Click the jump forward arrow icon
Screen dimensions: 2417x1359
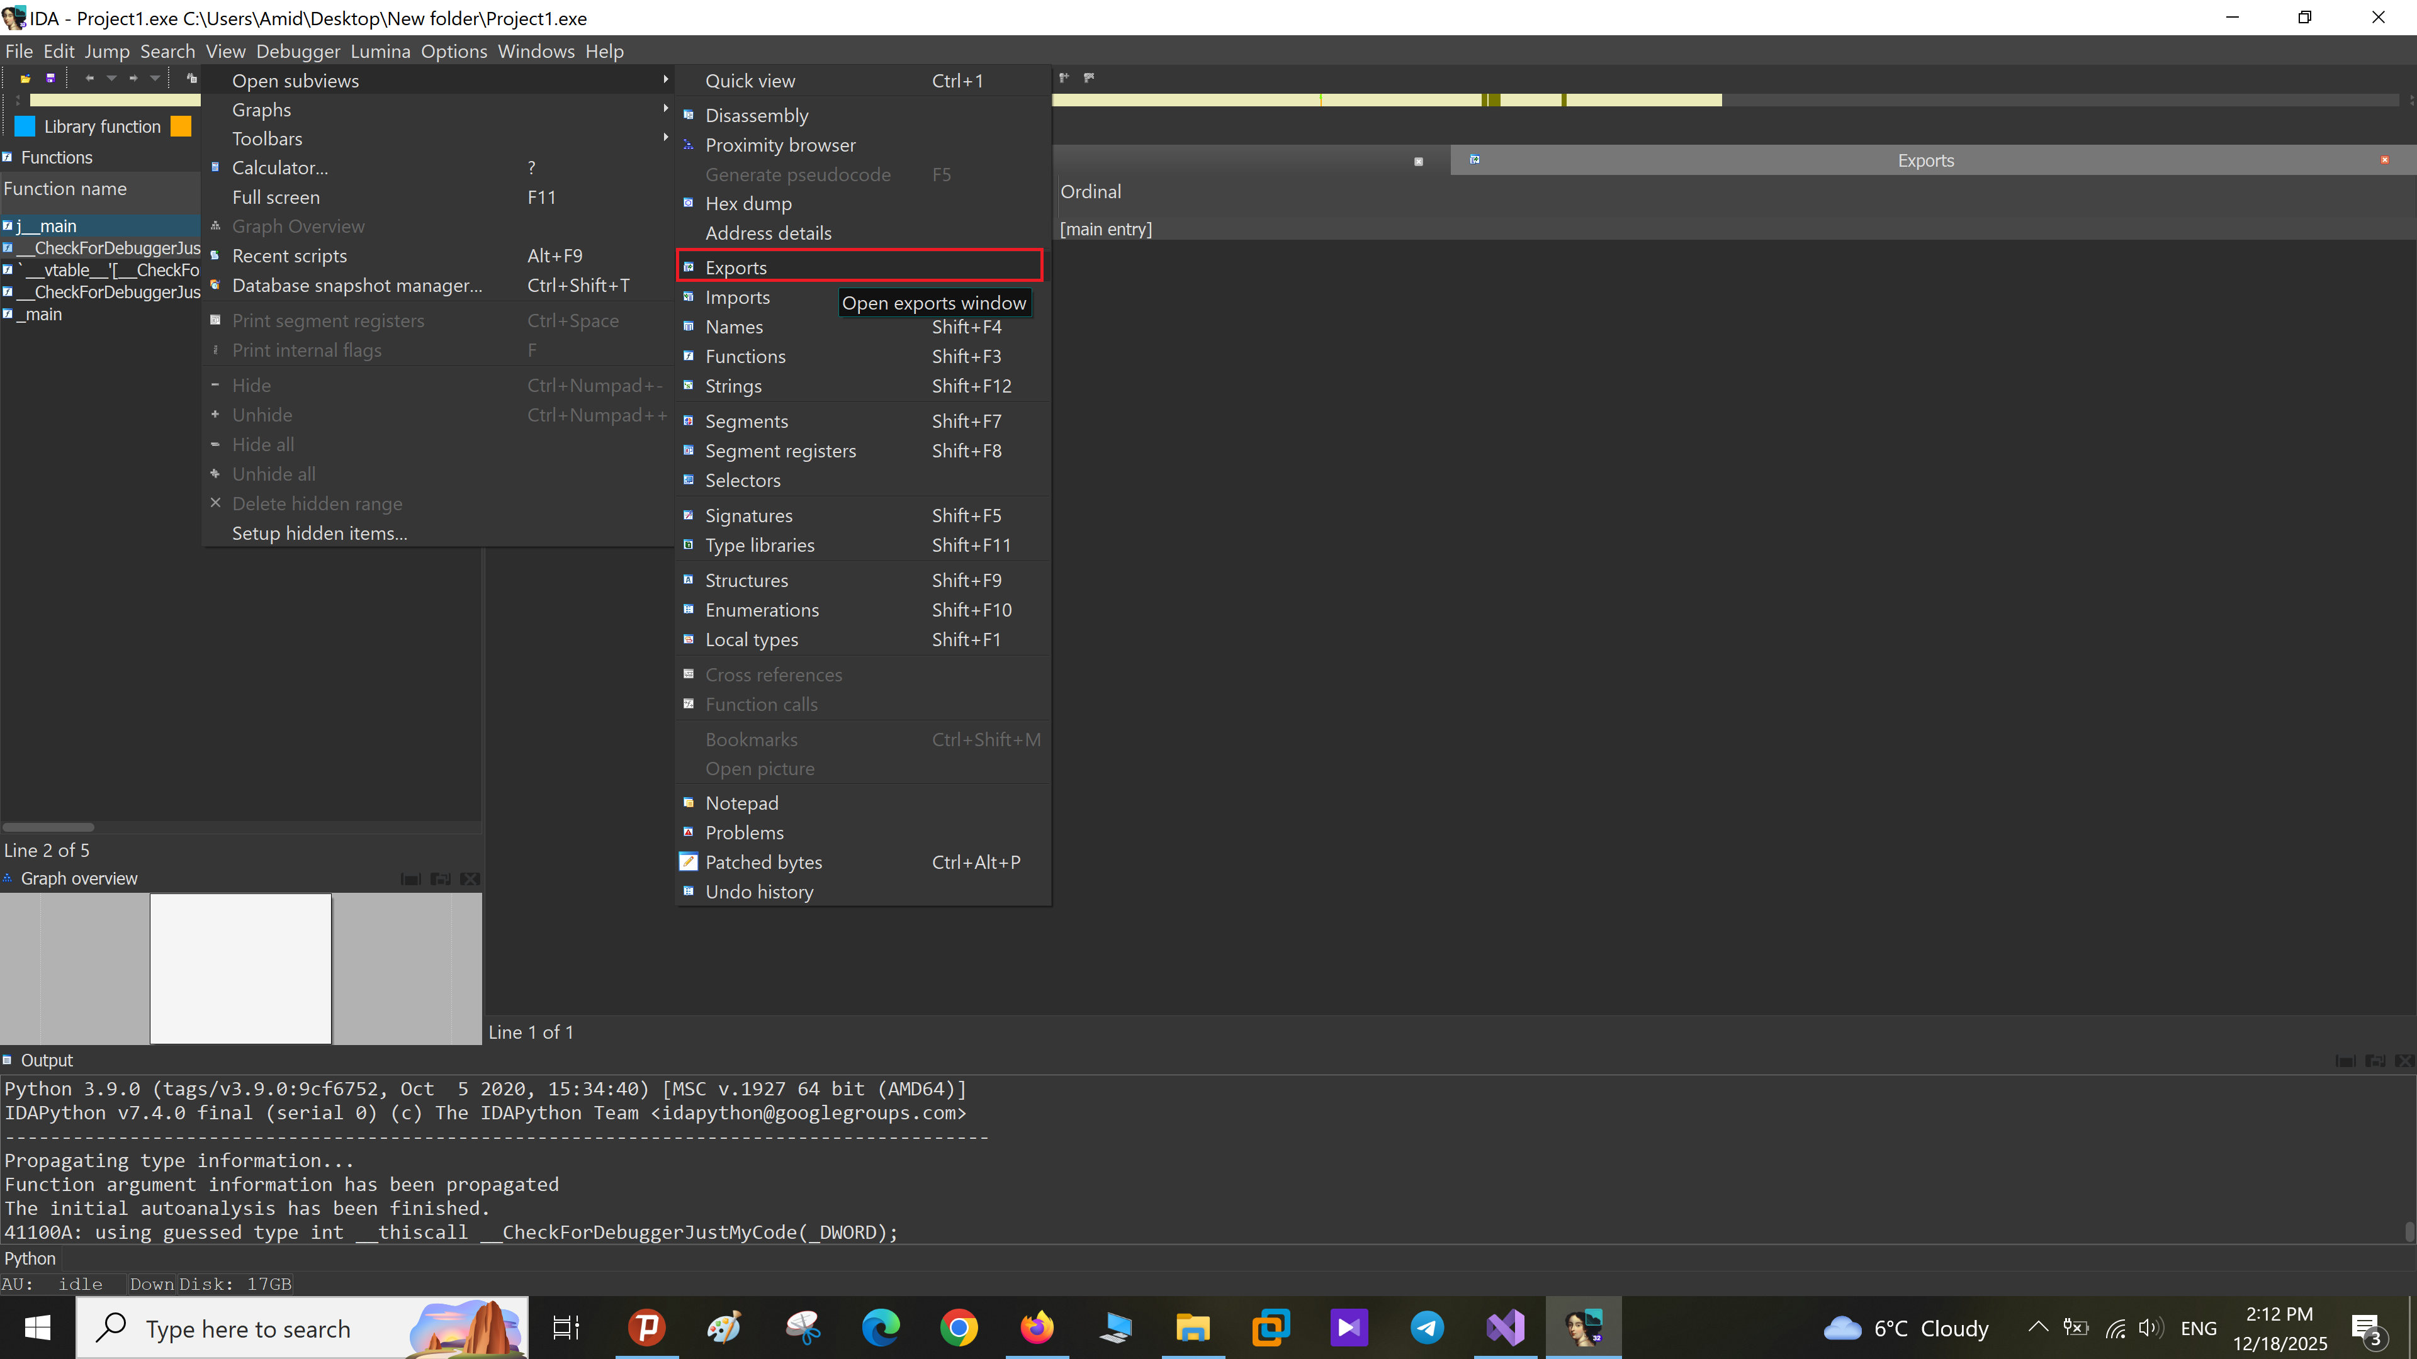(133, 78)
